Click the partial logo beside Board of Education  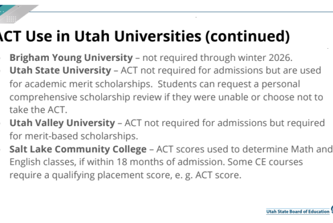[x=331, y=209]
